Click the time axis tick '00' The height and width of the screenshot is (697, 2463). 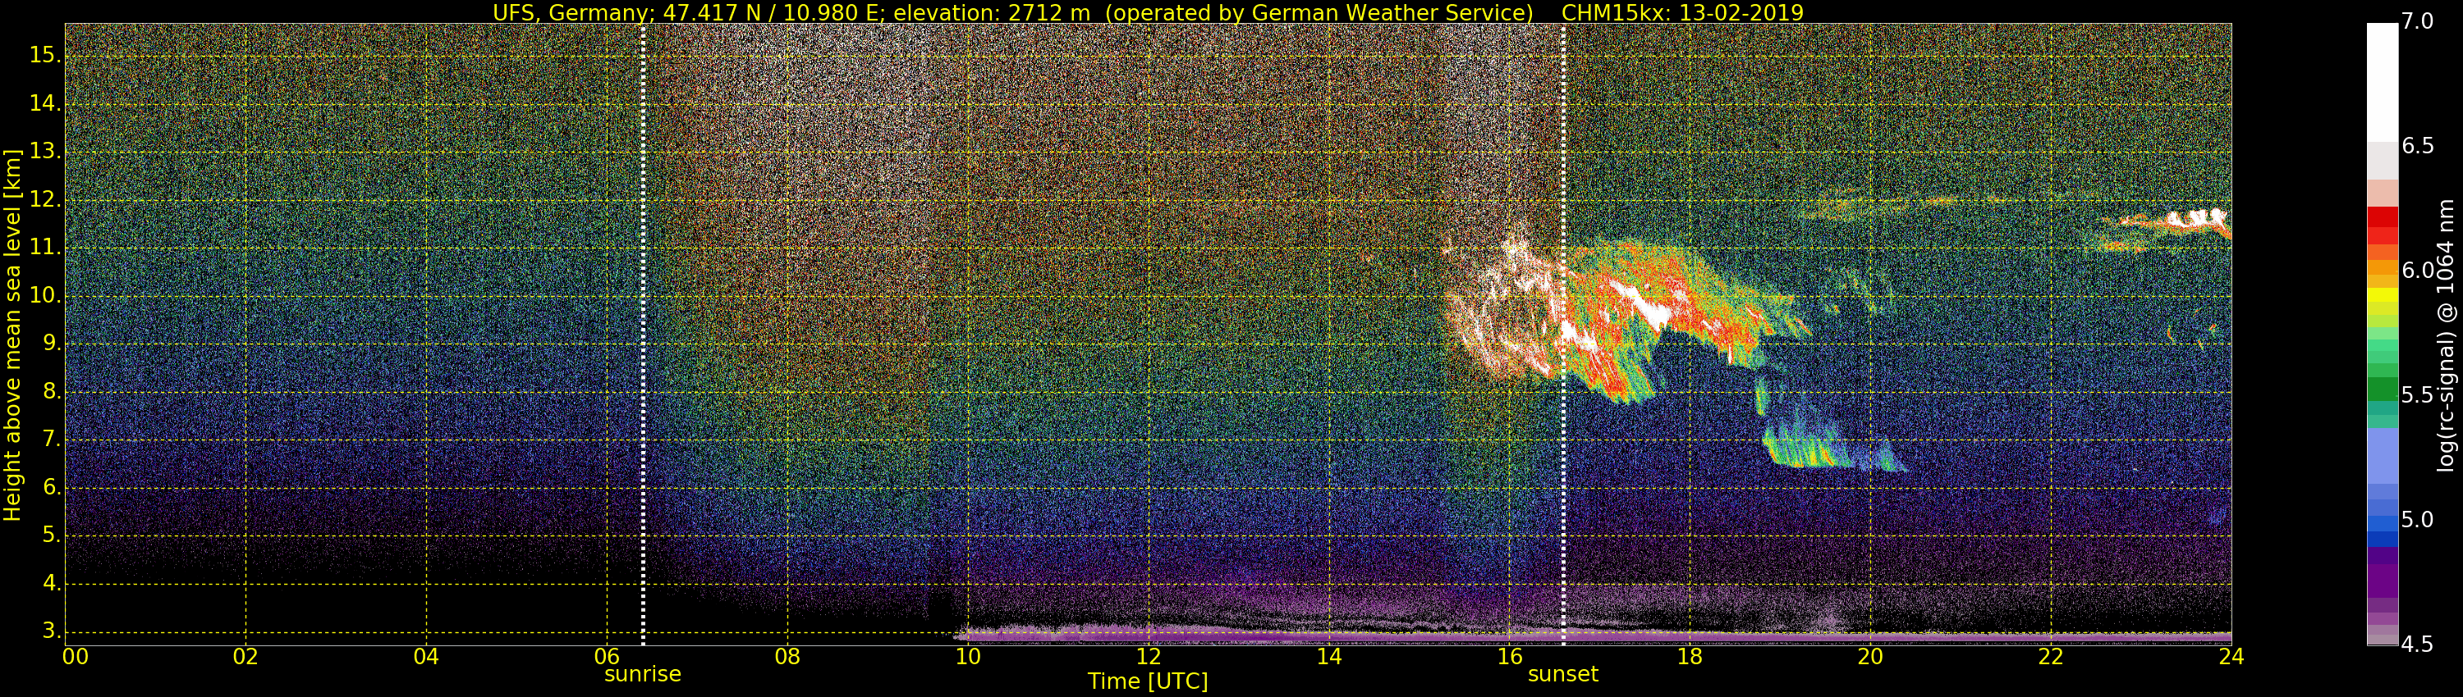tap(76, 657)
